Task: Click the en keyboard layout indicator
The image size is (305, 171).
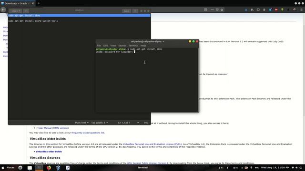Action: click(257, 168)
